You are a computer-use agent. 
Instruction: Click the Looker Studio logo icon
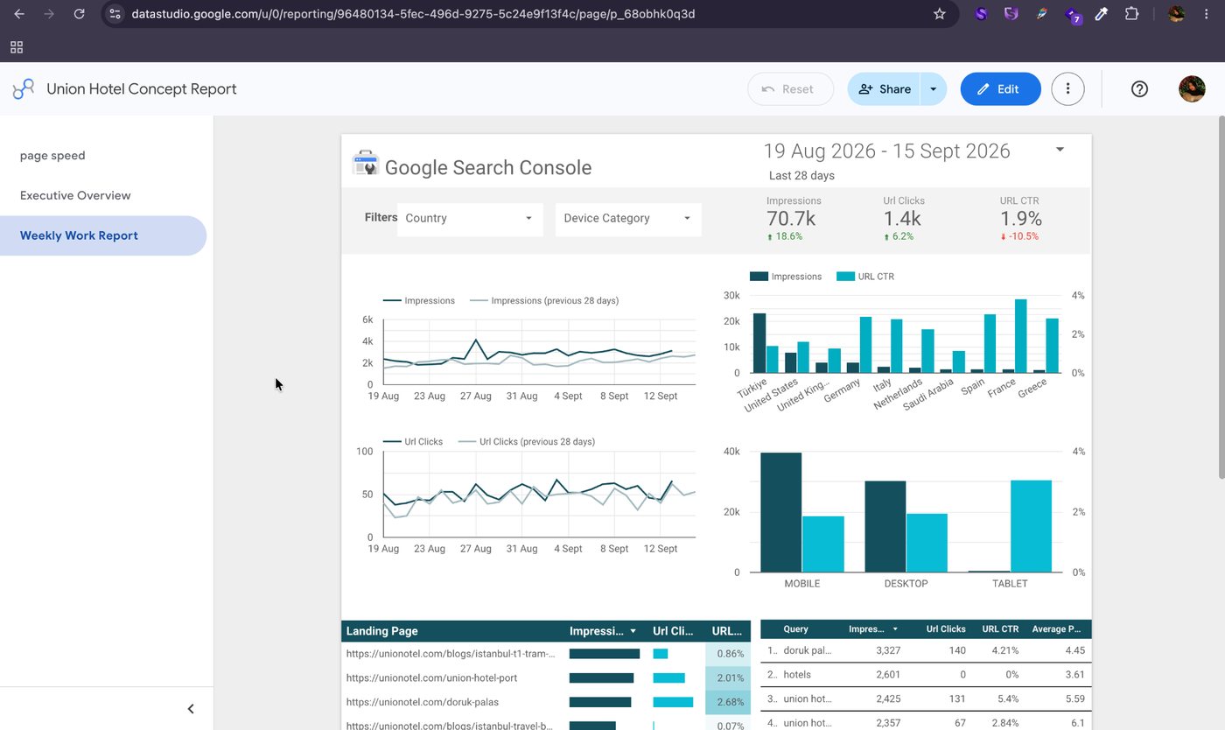[x=24, y=88]
